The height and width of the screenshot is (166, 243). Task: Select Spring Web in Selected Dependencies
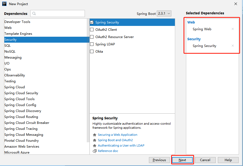pos(202,29)
